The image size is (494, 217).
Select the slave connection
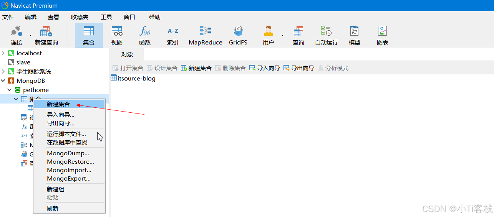click(23, 62)
